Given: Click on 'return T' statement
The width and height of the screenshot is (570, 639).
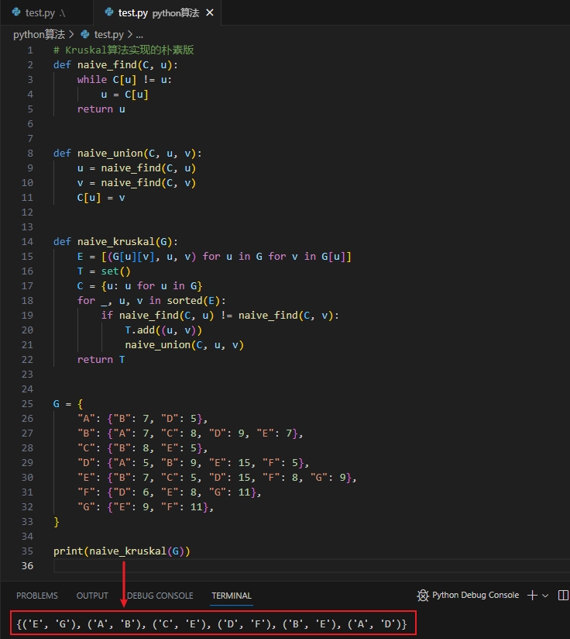Looking at the screenshot, I should tap(101, 360).
